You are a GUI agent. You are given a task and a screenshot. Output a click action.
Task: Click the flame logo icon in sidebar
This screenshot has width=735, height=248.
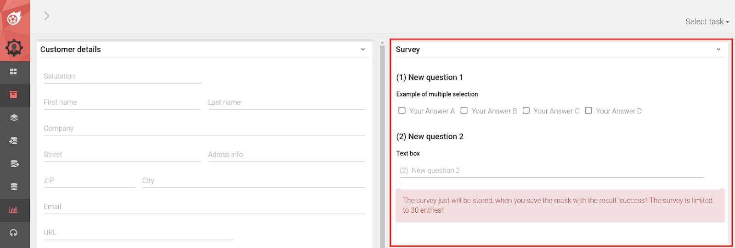click(x=14, y=18)
